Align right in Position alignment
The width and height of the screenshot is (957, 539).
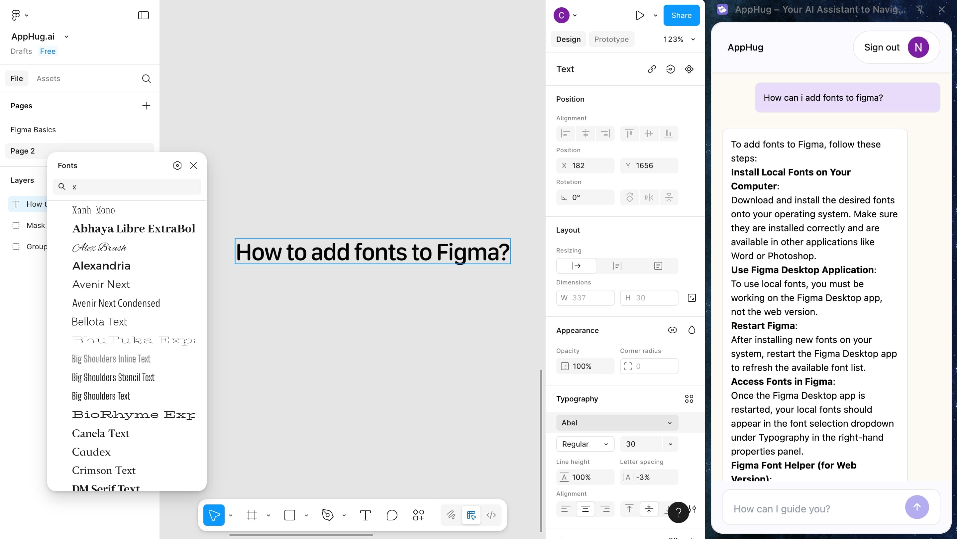pyautogui.click(x=605, y=133)
